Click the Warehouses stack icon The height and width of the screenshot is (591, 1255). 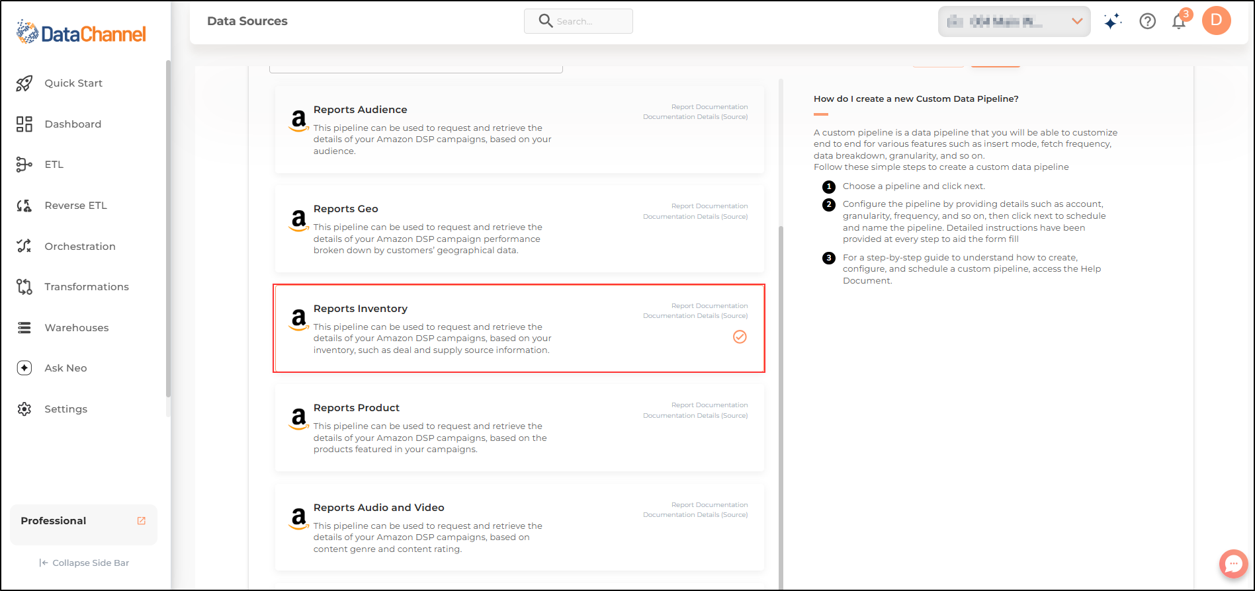24,328
